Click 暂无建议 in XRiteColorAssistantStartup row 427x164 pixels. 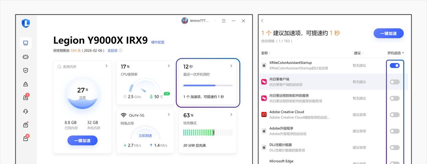click(359, 65)
